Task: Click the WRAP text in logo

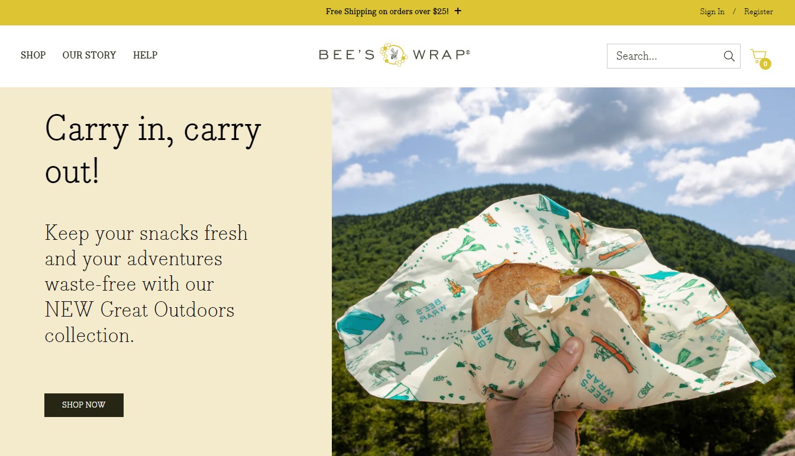Action: click(441, 55)
